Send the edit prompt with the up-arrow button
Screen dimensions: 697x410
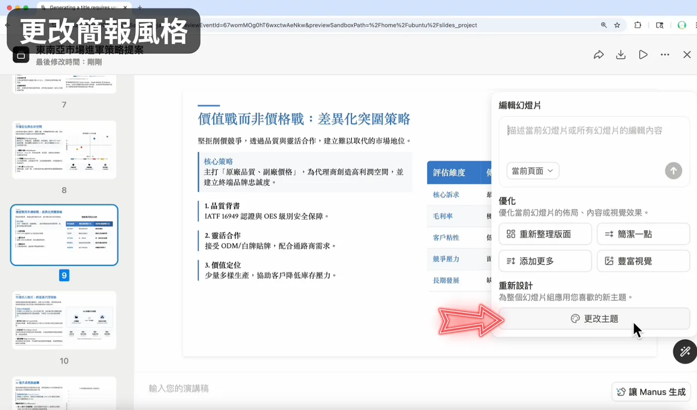point(673,171)
